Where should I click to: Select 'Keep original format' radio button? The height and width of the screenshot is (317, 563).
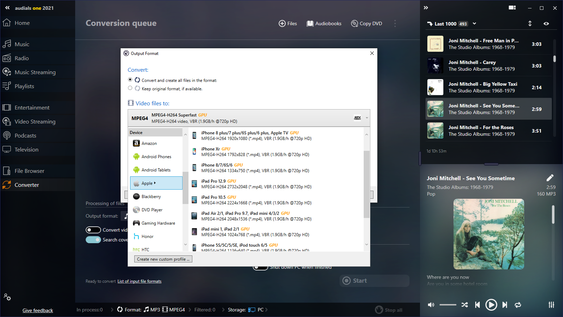pos(130,88)
